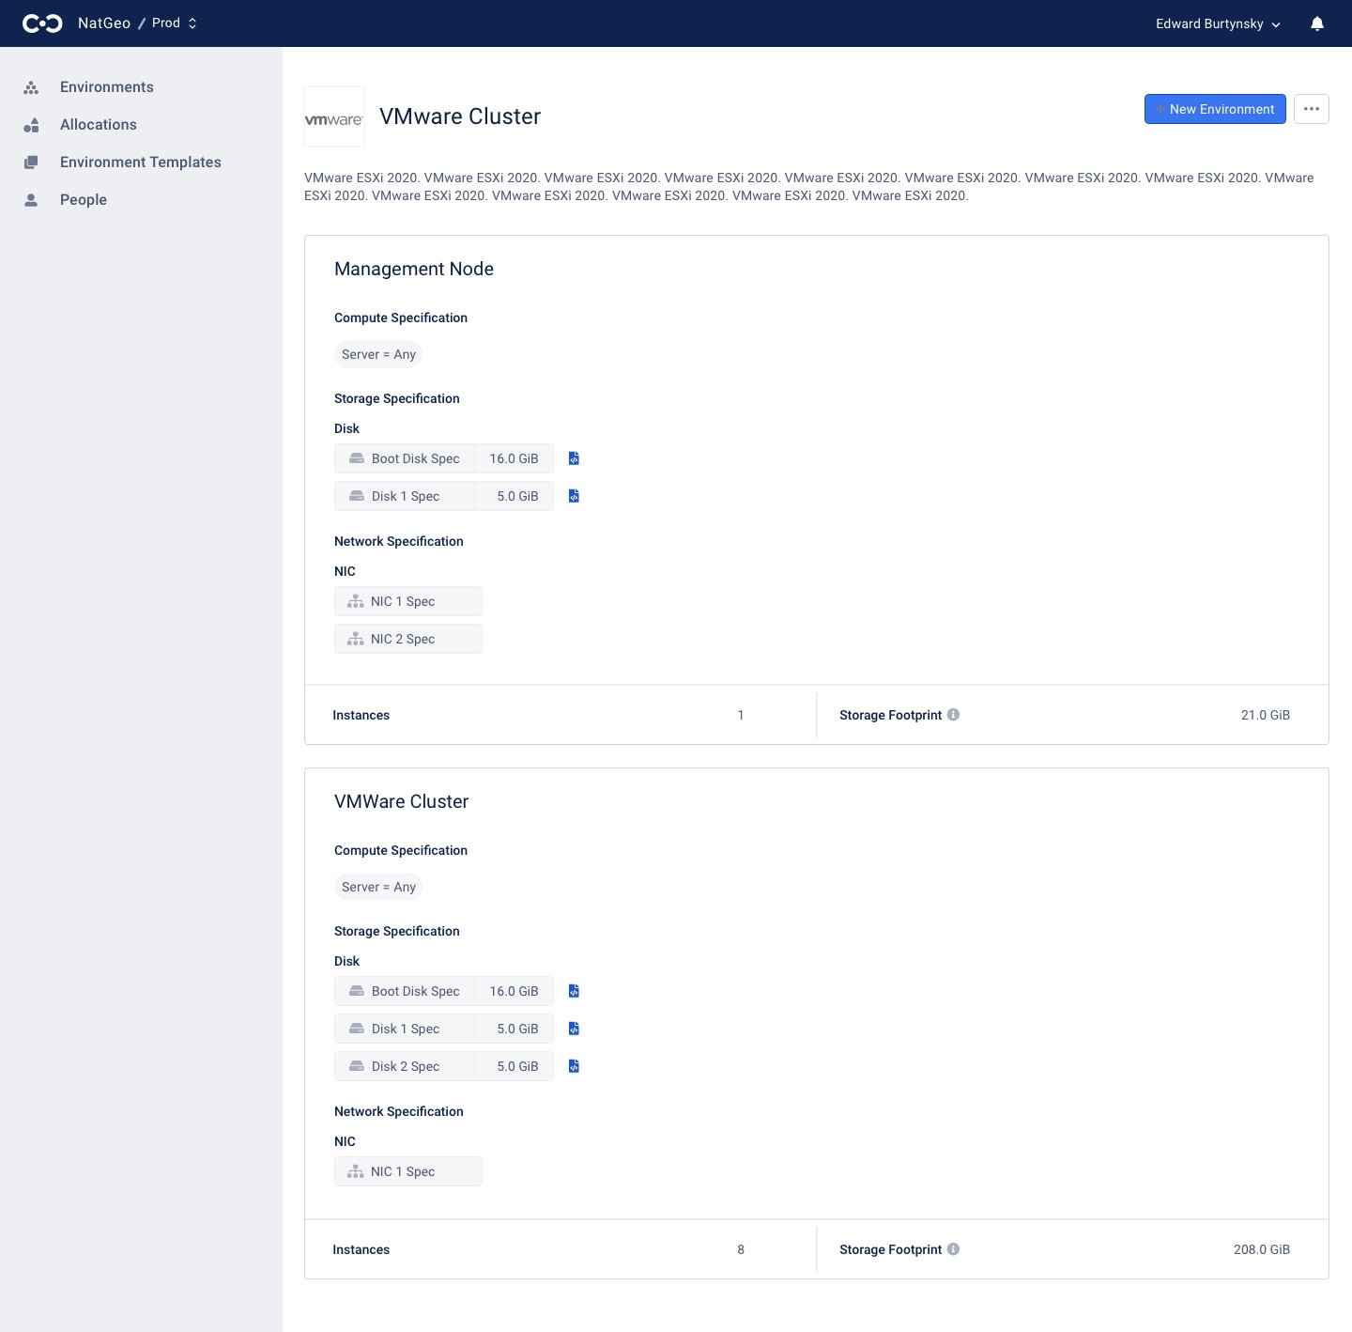Open script file for Management Node Disk 1
The image size is (1352, 1332).
[x=574, y=496]
